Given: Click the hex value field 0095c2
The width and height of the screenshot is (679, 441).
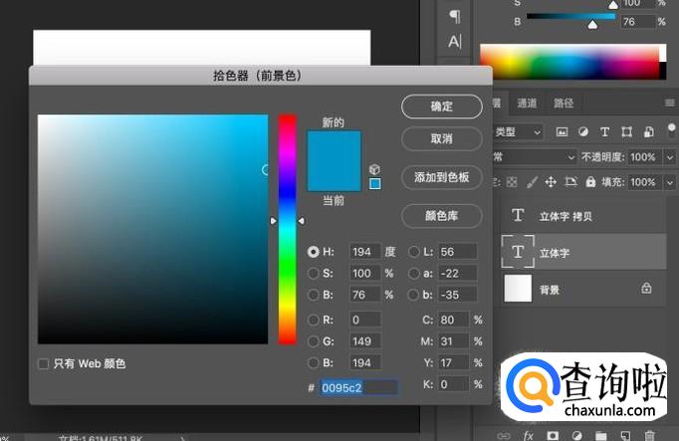Looking at the screenshot, I should (358, 387).
